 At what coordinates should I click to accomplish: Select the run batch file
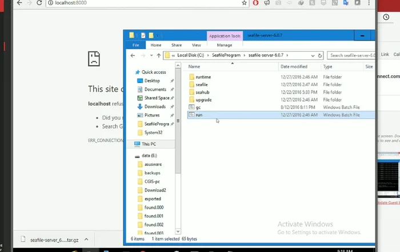pos(199,115)
